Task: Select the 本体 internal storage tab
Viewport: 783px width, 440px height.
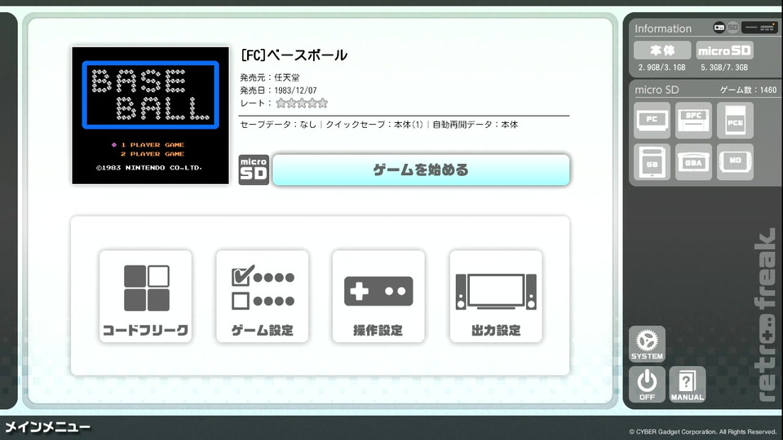Action: point(662,51)
